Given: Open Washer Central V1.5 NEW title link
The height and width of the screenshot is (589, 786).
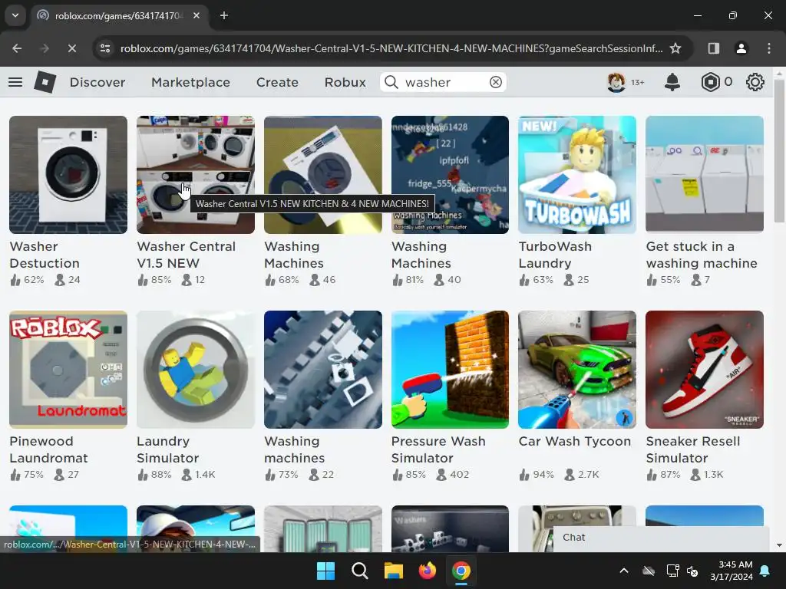Looking at the screenshot, I should [186, 255].
